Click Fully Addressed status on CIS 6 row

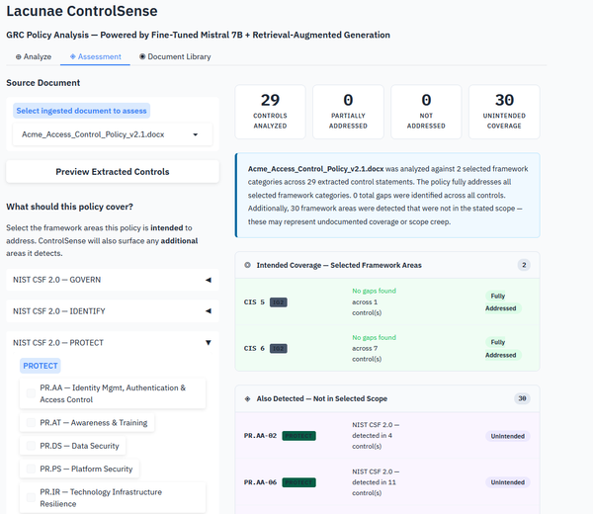pos(503,349)
